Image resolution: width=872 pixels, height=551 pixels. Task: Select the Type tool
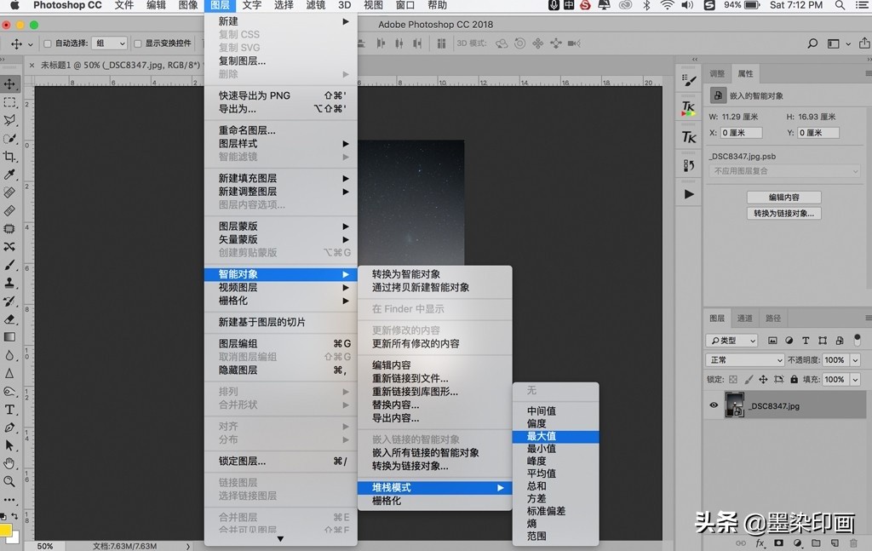9,410
